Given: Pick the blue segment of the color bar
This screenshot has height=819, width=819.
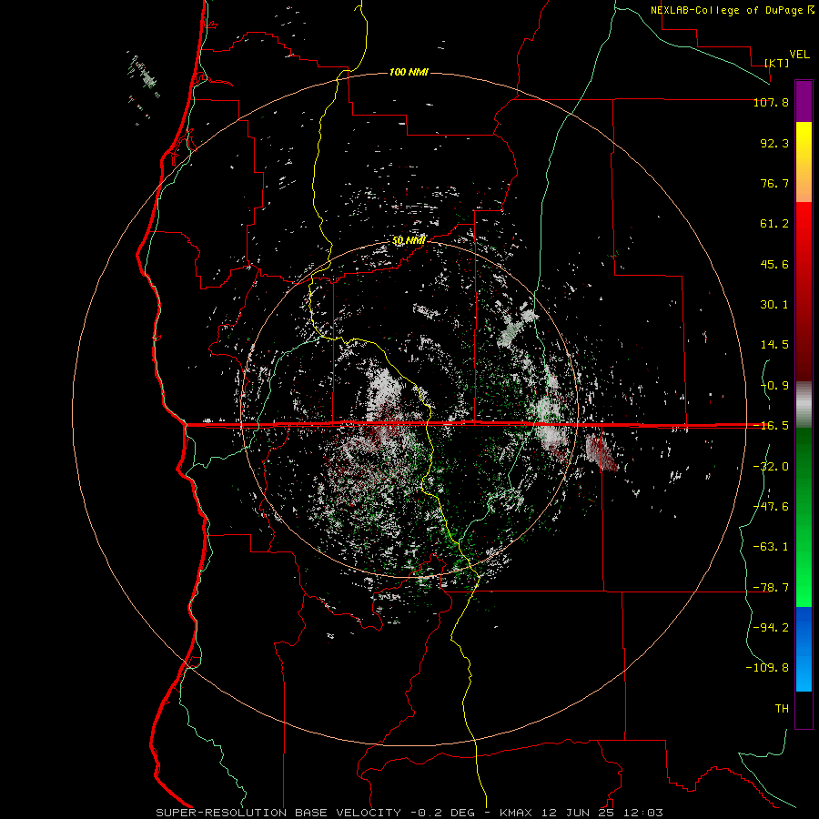Looking at the screenshot, I should tap(804, 649).
